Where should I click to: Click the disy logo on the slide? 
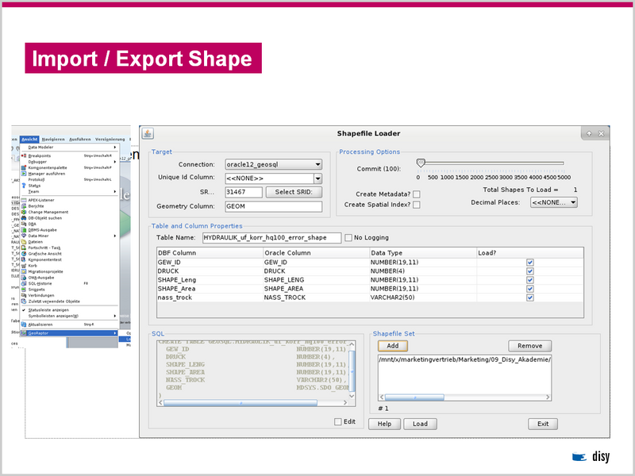point(591,456)
